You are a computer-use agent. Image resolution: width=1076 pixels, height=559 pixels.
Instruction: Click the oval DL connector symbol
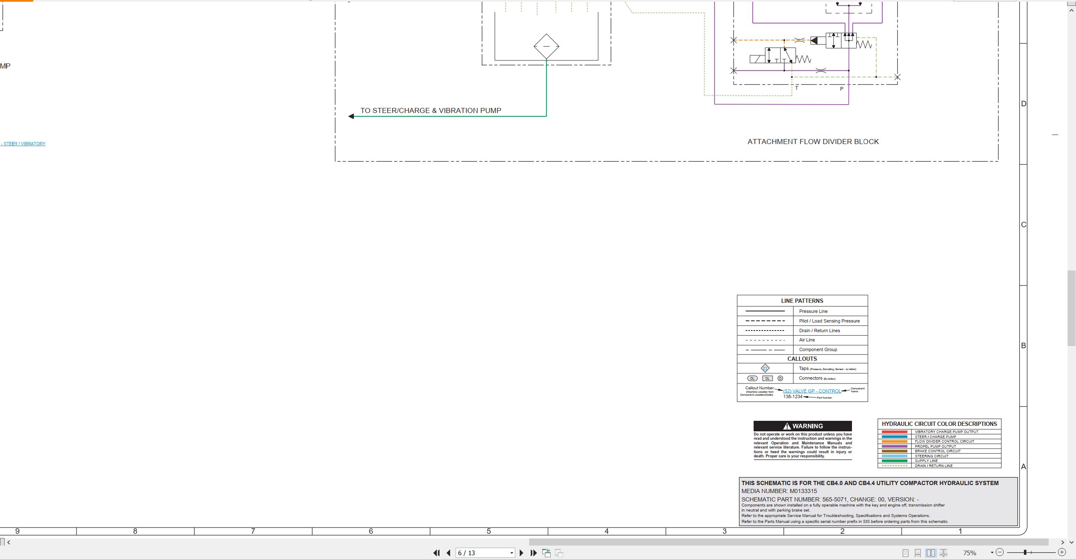click(x=752, y=378)
